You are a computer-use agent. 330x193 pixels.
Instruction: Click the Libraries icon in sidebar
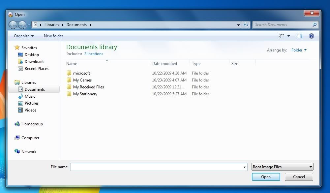(17, 82)
